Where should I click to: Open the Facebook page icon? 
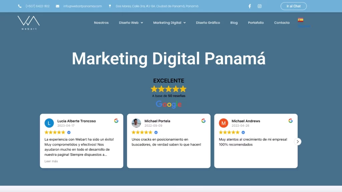coord(250,6)
